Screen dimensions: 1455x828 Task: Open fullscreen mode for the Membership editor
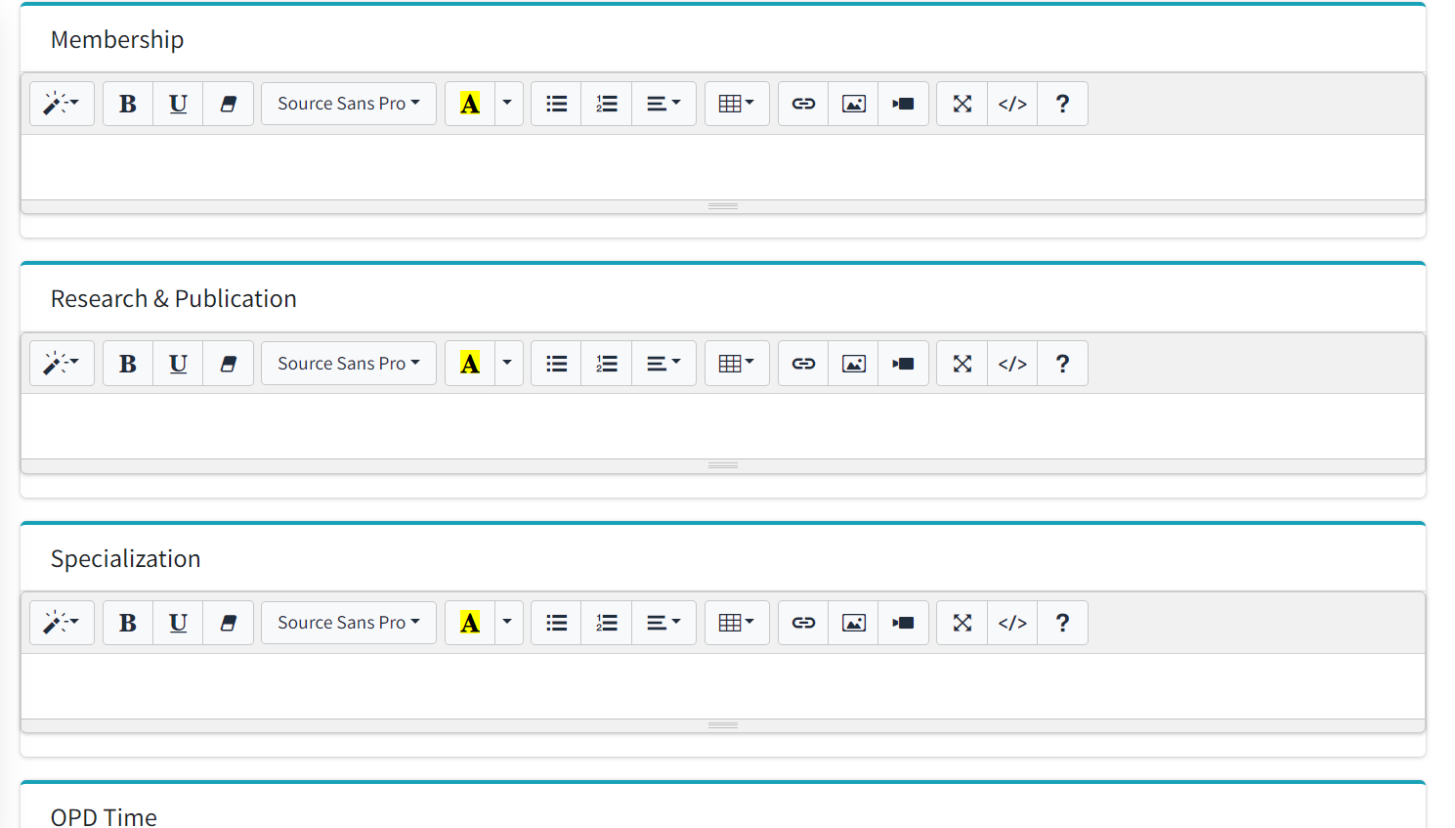coord(963,104)
